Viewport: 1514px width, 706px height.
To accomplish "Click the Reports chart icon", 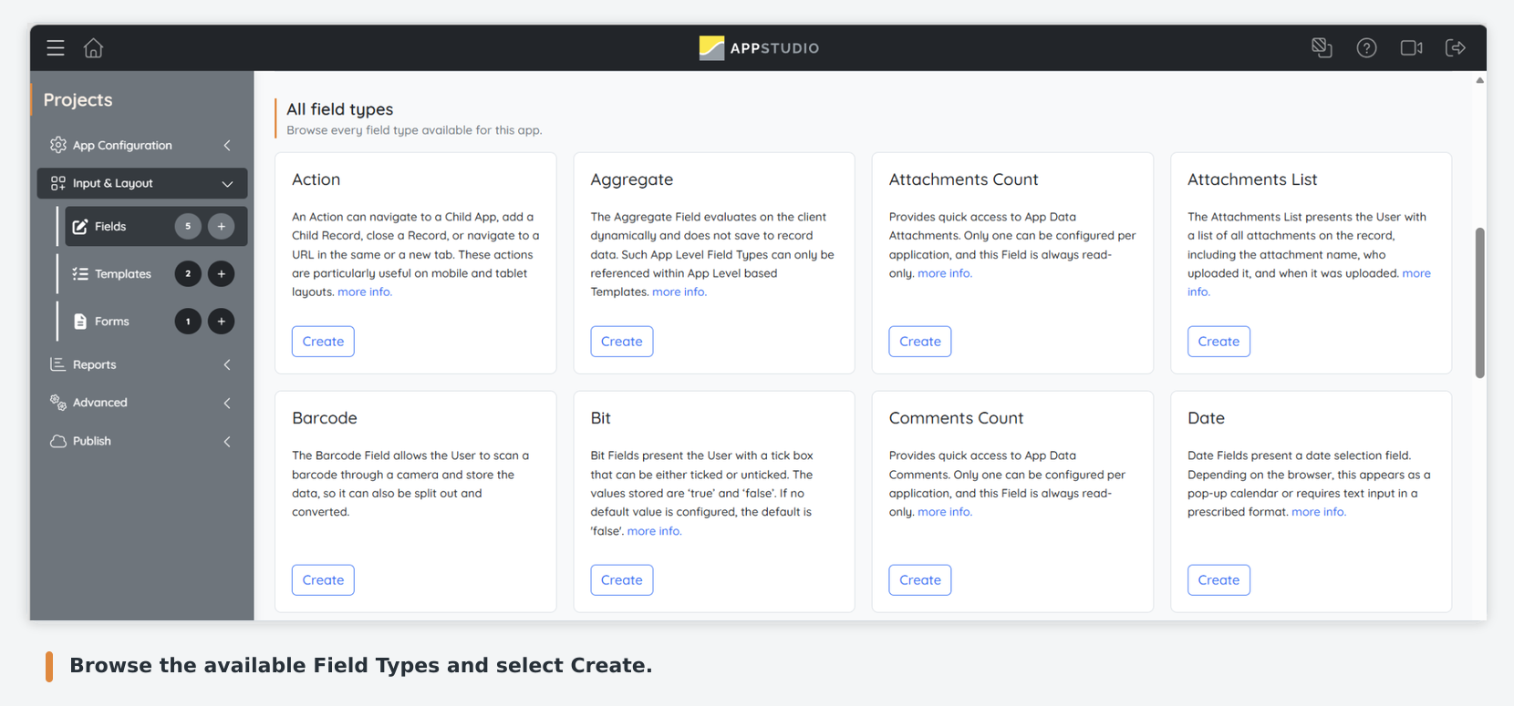I will point(57,364).
